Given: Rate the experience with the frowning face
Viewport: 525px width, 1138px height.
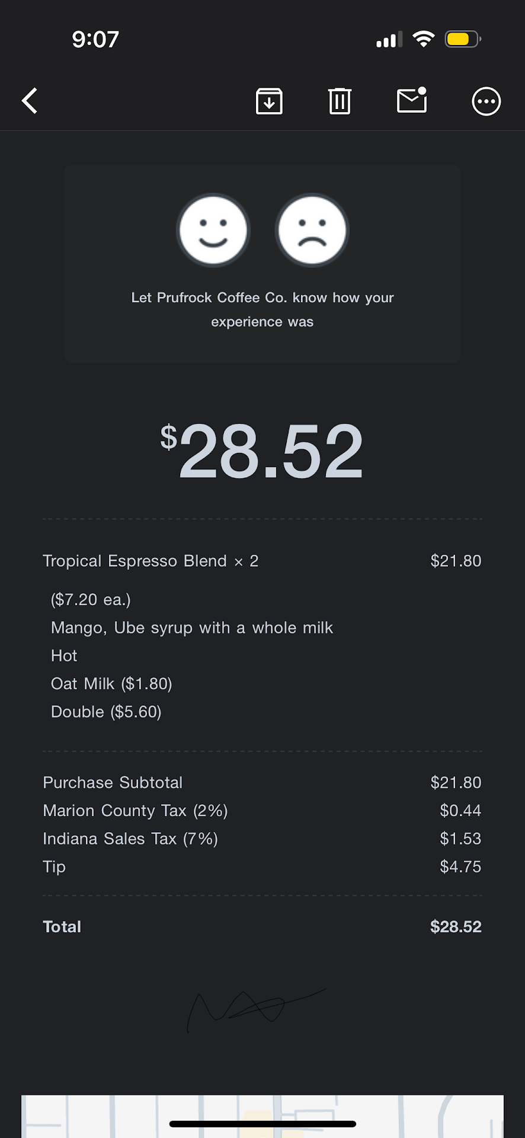Looking at the screenshot, I should click(x=312, y=230).
